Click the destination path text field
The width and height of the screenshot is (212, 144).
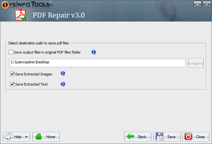[97, 63]
